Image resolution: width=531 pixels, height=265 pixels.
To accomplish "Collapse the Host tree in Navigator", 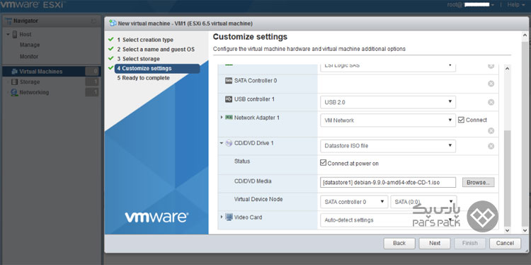I will (x=8, y=35).
